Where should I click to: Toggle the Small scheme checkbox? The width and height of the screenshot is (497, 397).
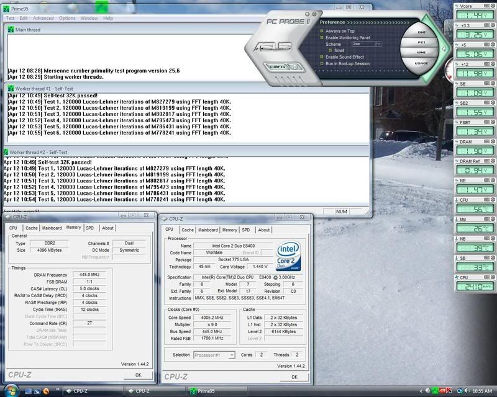pyautogui.click(x=330, y=50)
